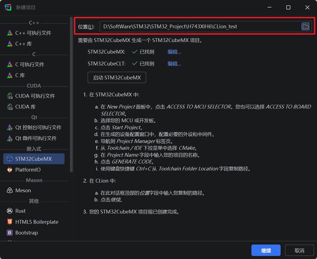Click text '2. 在 CLion 中:'

pos(99,181)
